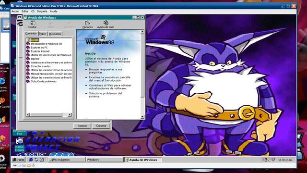Open the Explorar Internet book
The height and width of the screenshot is (173, 307).
point(40,51)
